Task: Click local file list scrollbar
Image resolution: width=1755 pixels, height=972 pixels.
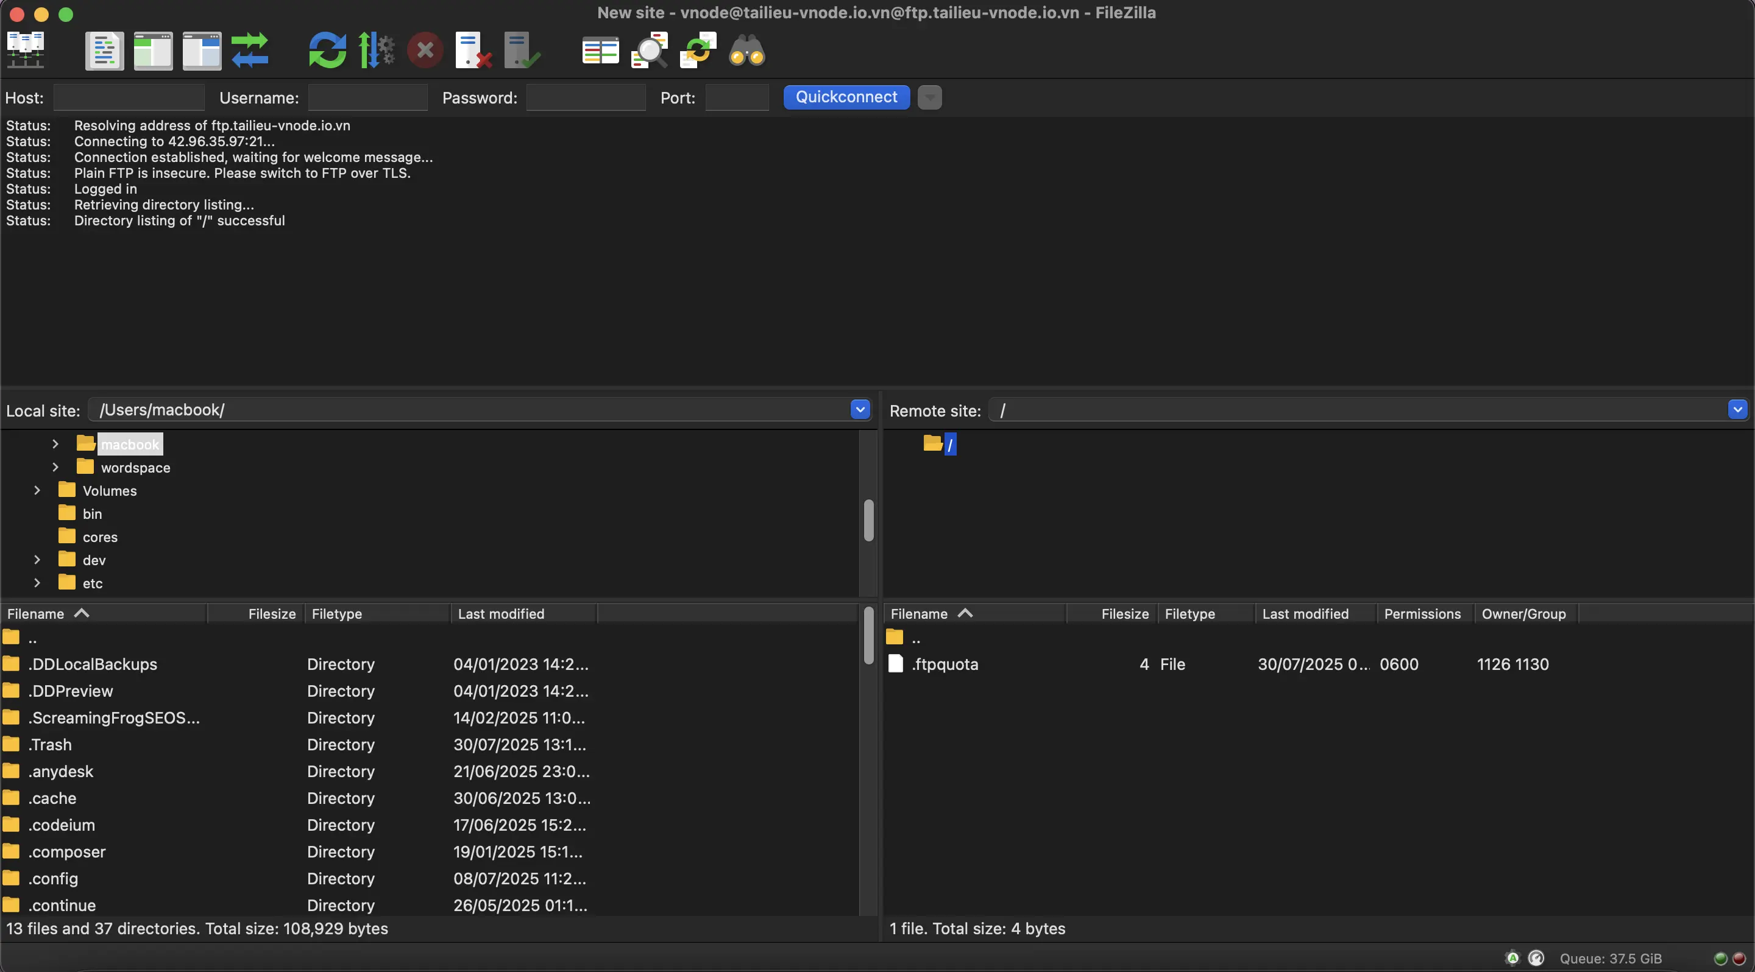Action: [x=868, y=635]
